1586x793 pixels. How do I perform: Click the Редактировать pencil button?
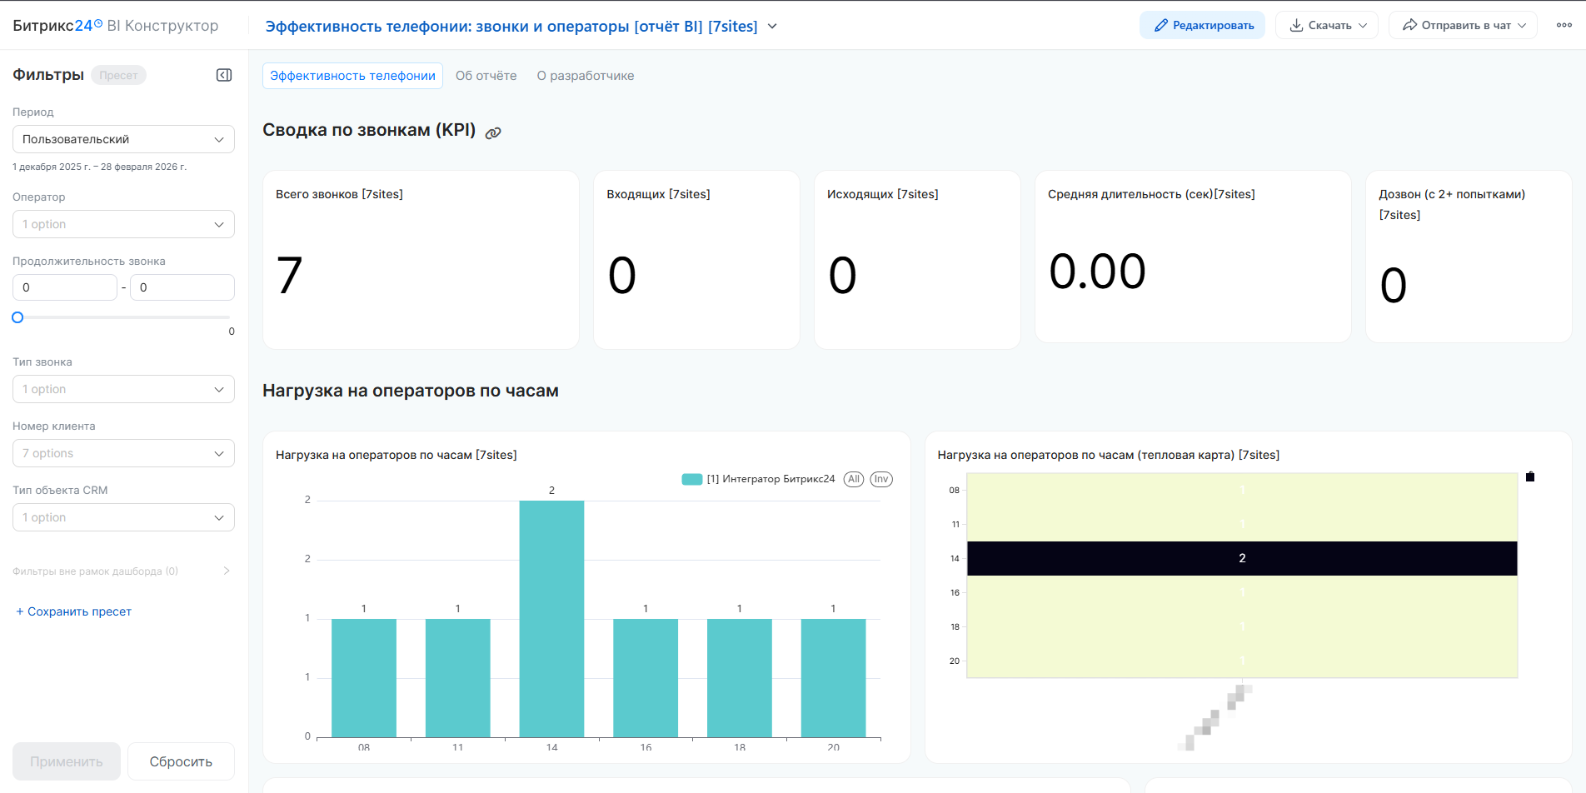point(1202,25)
